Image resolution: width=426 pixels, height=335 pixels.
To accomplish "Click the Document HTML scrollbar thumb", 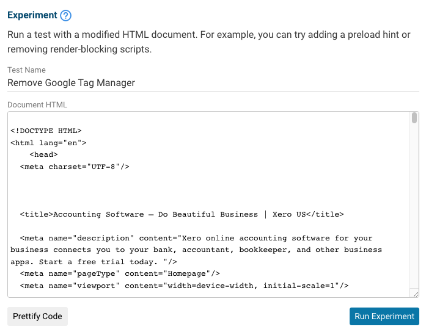I will coord(414,118).
